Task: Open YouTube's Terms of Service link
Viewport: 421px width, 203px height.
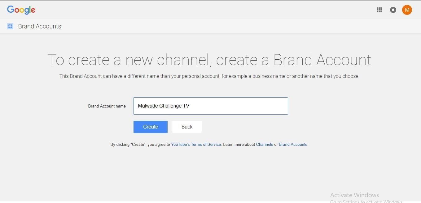Action: coord(196,144)
